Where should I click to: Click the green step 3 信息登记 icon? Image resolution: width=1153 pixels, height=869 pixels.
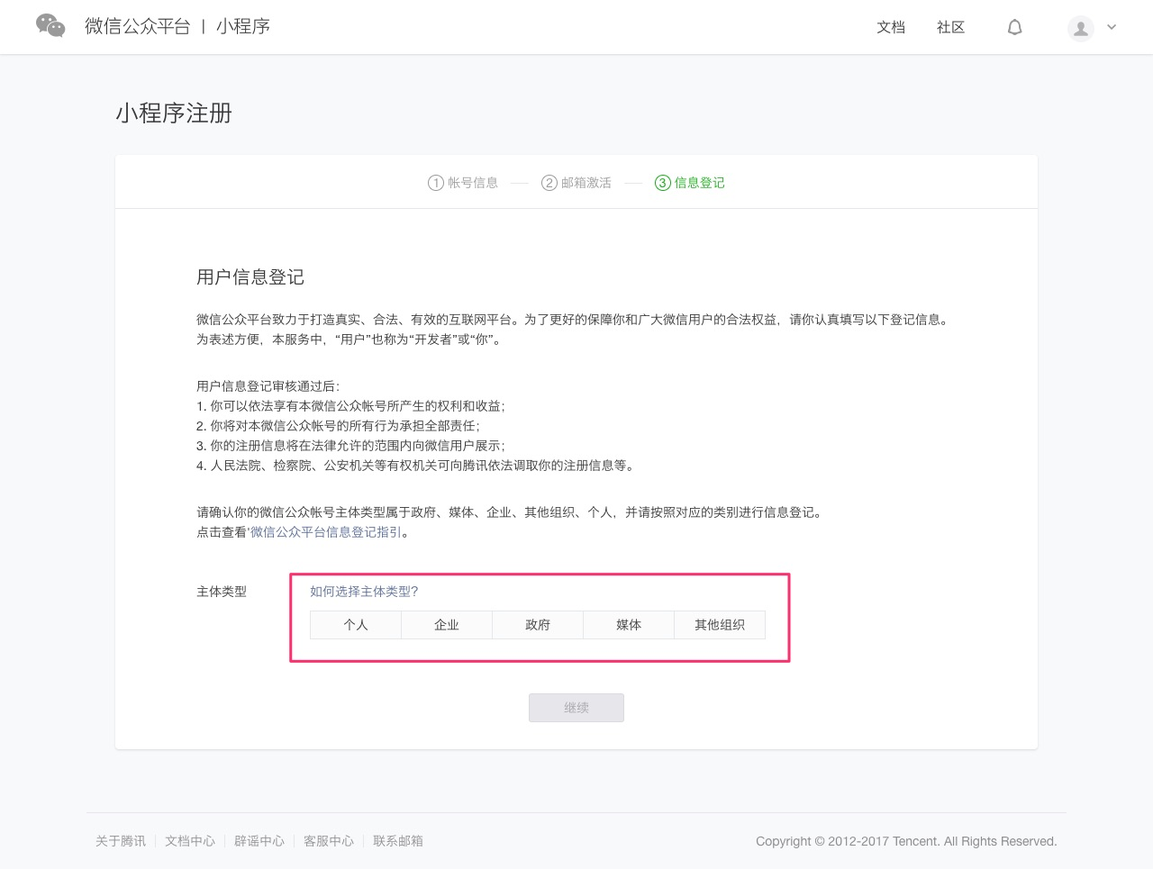pos(662,182)
